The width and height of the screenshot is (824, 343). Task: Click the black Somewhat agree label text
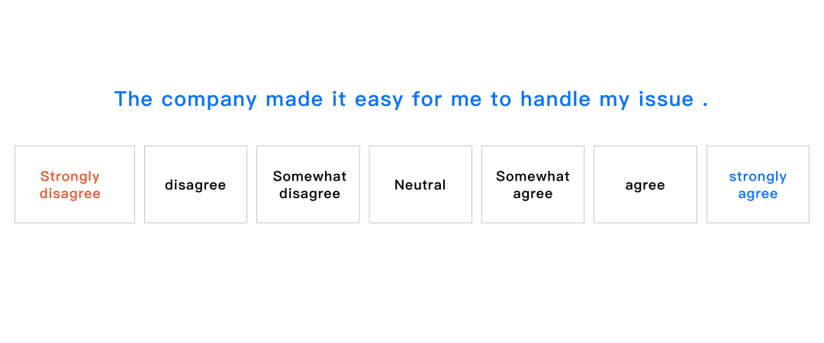533,185
